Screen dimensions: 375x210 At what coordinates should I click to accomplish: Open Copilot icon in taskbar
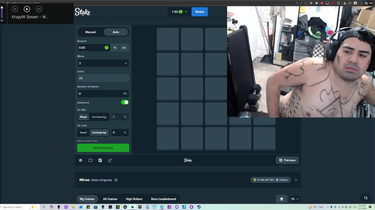pos(51,207)
